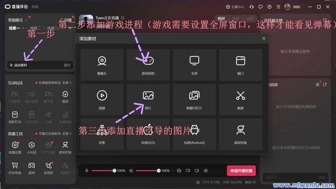Add a 窗口 window capture source
The width and height of the screenshot is (336, 189).
(240, 65)
